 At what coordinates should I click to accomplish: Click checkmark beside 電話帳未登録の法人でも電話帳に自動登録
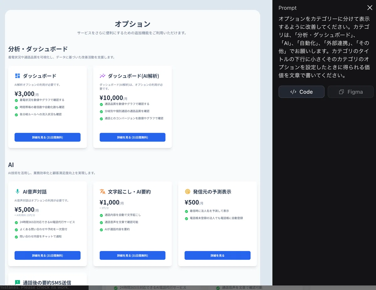point(186,218)
